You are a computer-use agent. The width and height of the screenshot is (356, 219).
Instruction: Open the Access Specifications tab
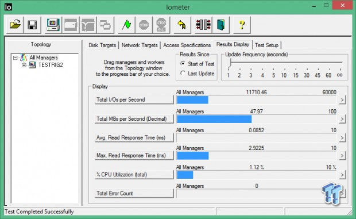pyautogui.click(x=187, y=45)
